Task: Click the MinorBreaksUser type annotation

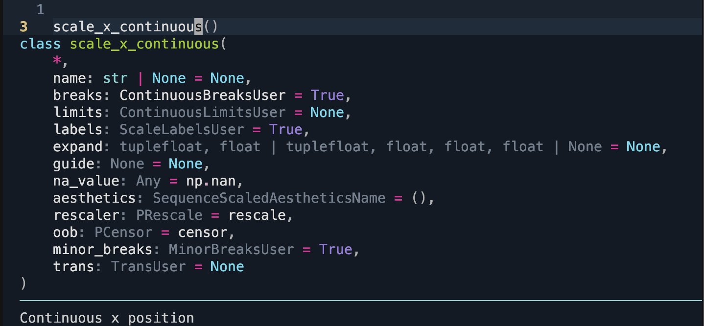Action: [x=231, y=250]
